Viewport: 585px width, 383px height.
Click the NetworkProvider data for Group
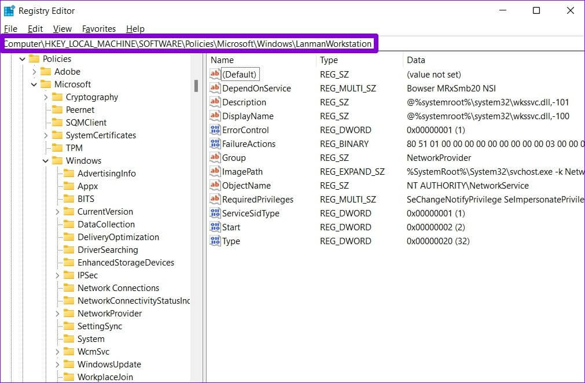439,158
